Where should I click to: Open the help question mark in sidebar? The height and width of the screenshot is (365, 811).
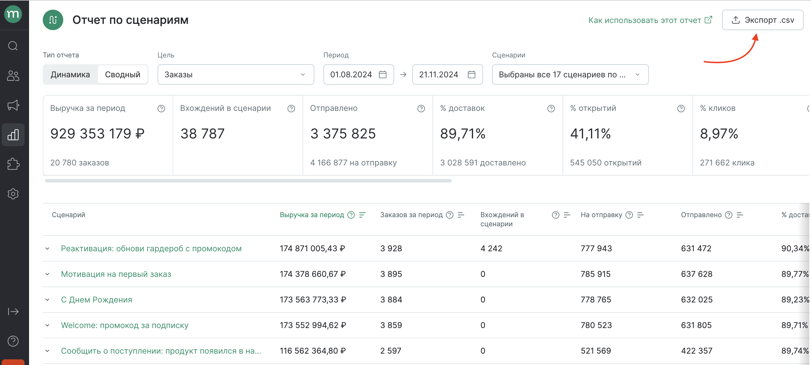coord(13,341)
